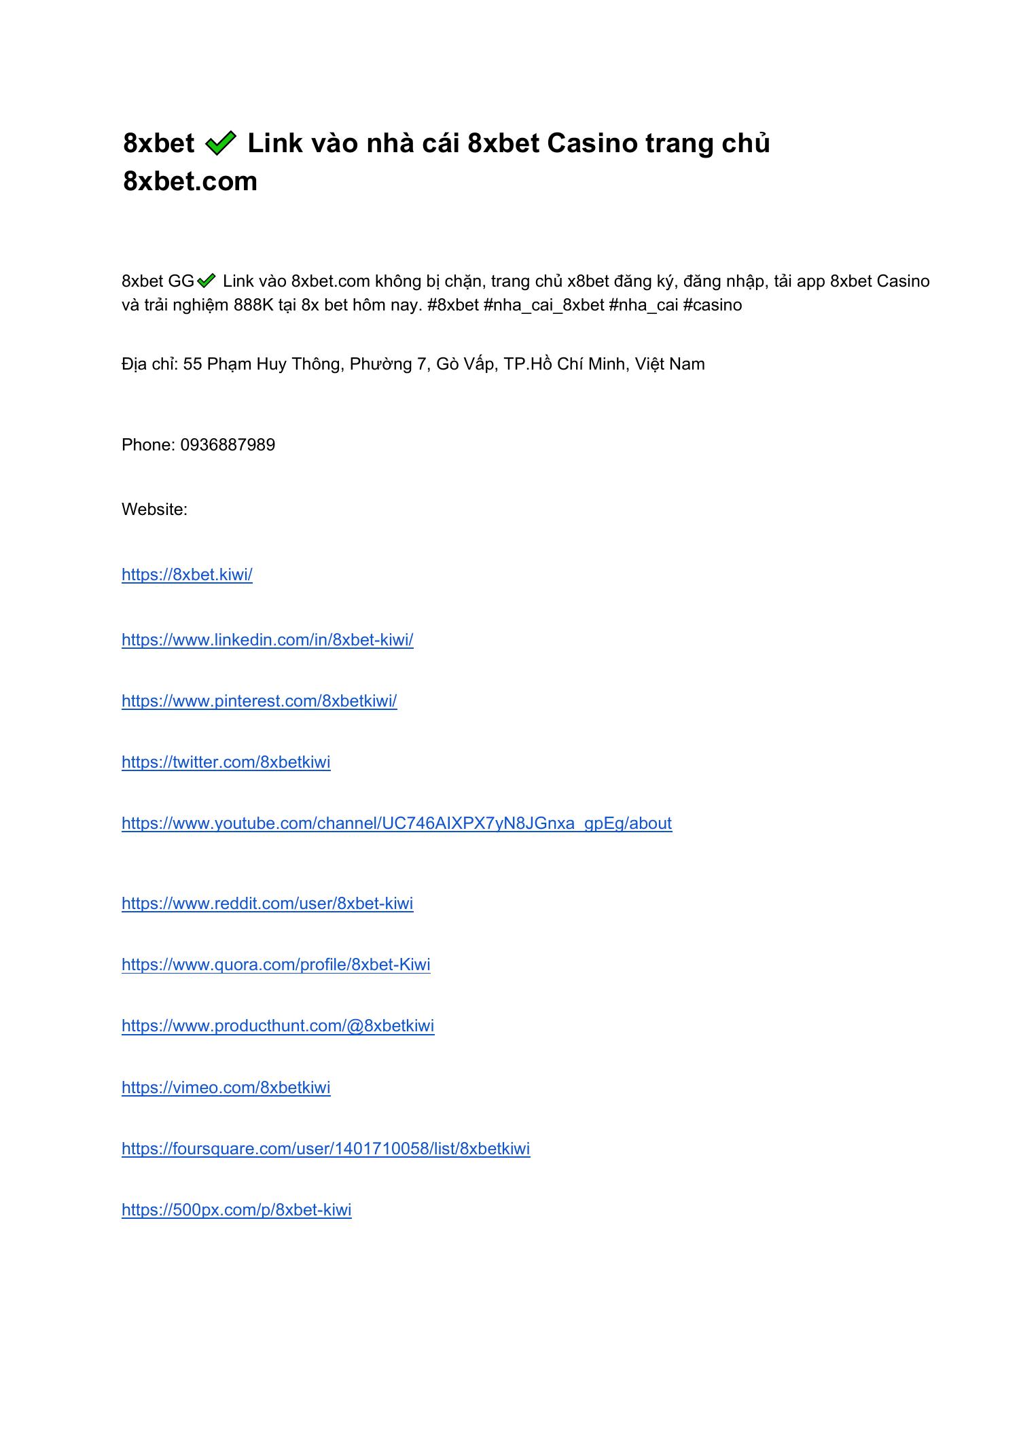1019x1441 pixels.
Task: Click the #nha_cai_8xbet hashtag
Action: click(544, 305)
